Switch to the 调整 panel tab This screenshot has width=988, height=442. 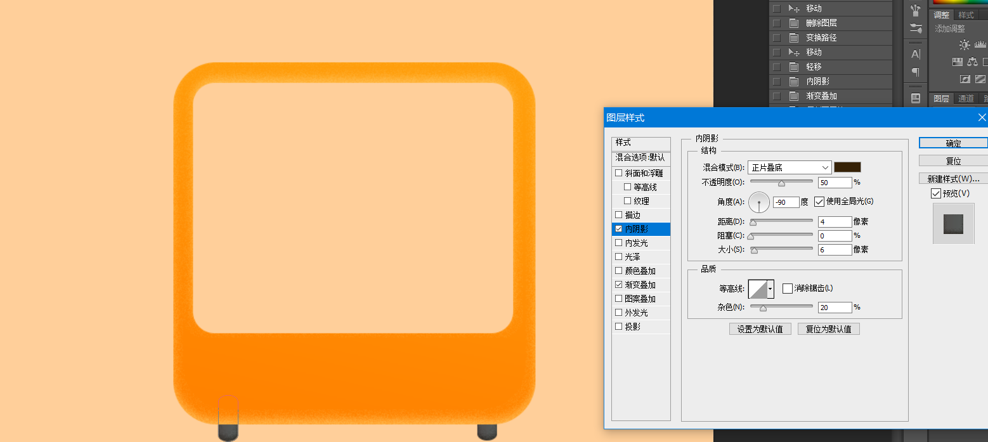coord(942,15)
